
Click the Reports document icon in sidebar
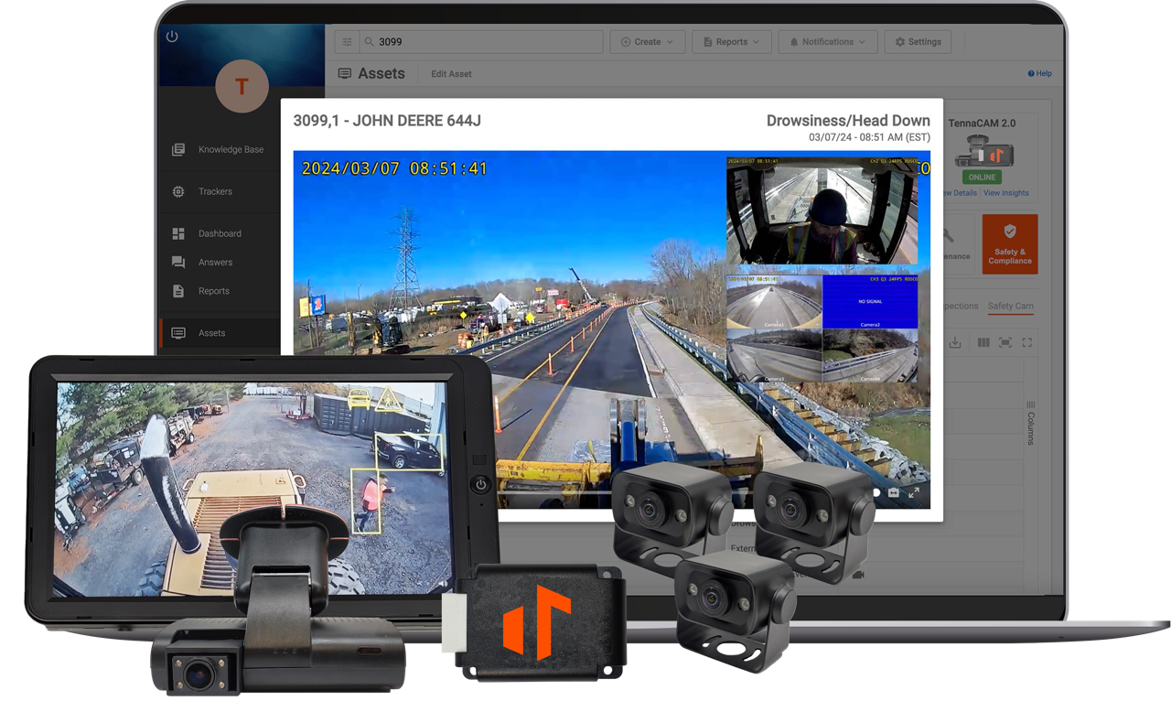tap(178, 291)
